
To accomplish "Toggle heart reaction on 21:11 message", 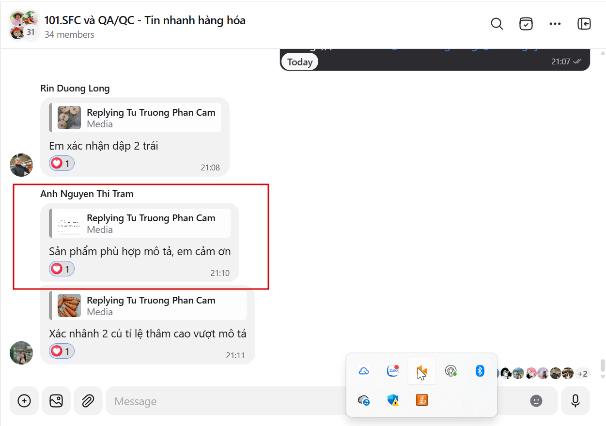I will (62, 351).
